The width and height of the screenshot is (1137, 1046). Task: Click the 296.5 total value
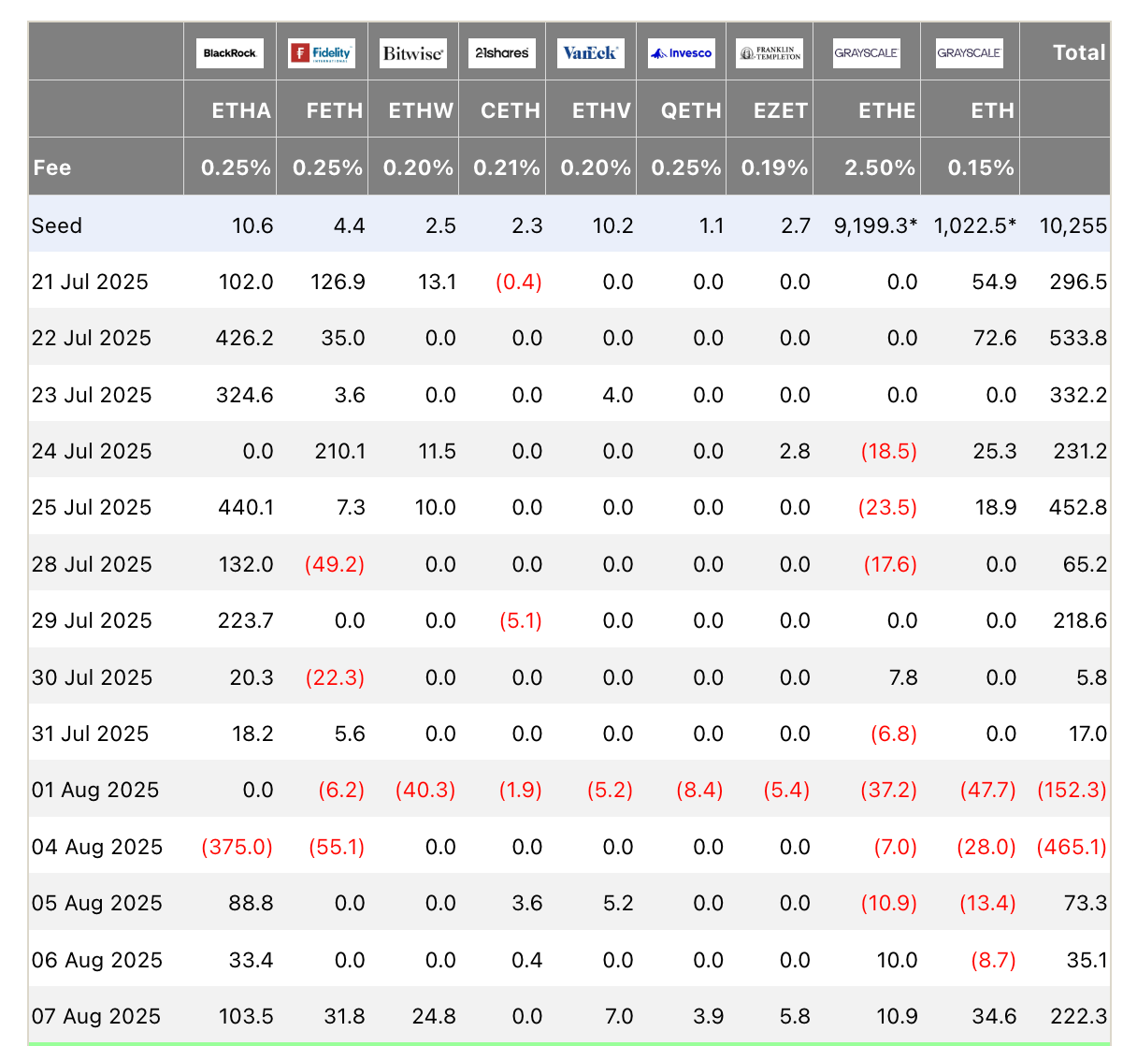pos(1078,282)
